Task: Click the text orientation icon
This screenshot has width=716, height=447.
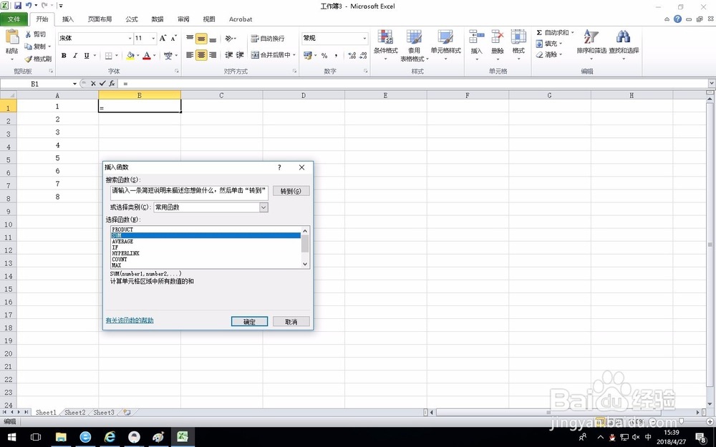Action: coord(231,39)
